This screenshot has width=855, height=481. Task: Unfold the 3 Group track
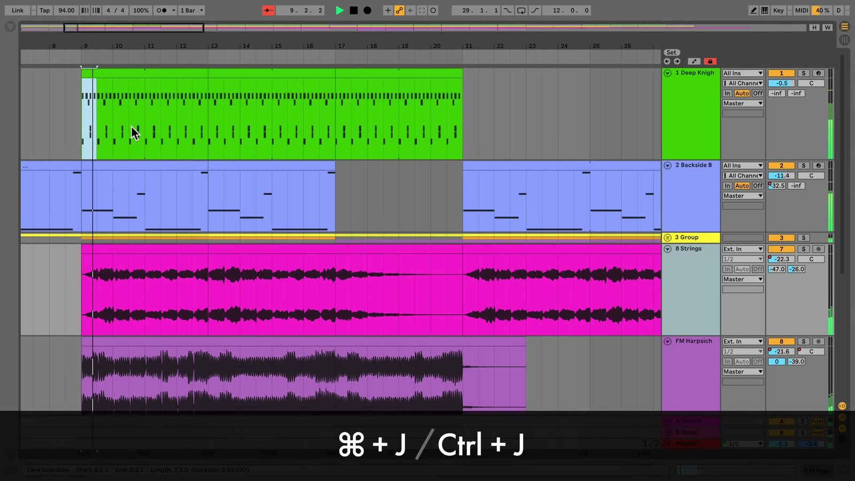(667, 237)
